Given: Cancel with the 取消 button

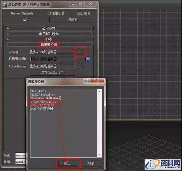Looking at the screenshot, I should [91, 163].
